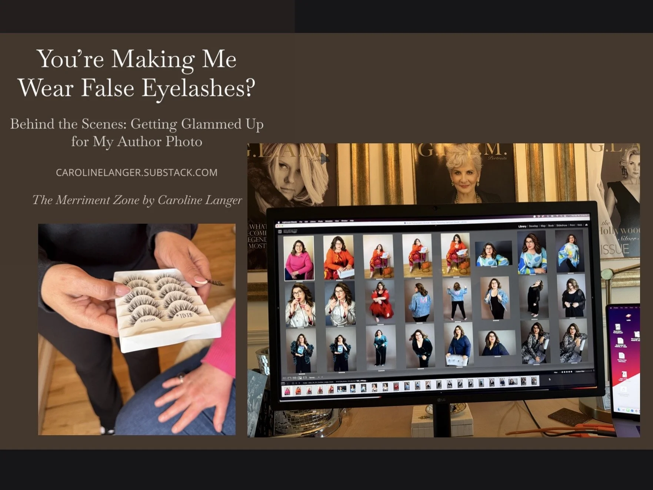Select the fifth top-row grid photo
The width and height of the screenshot is (653, 490).
(455, 254)
